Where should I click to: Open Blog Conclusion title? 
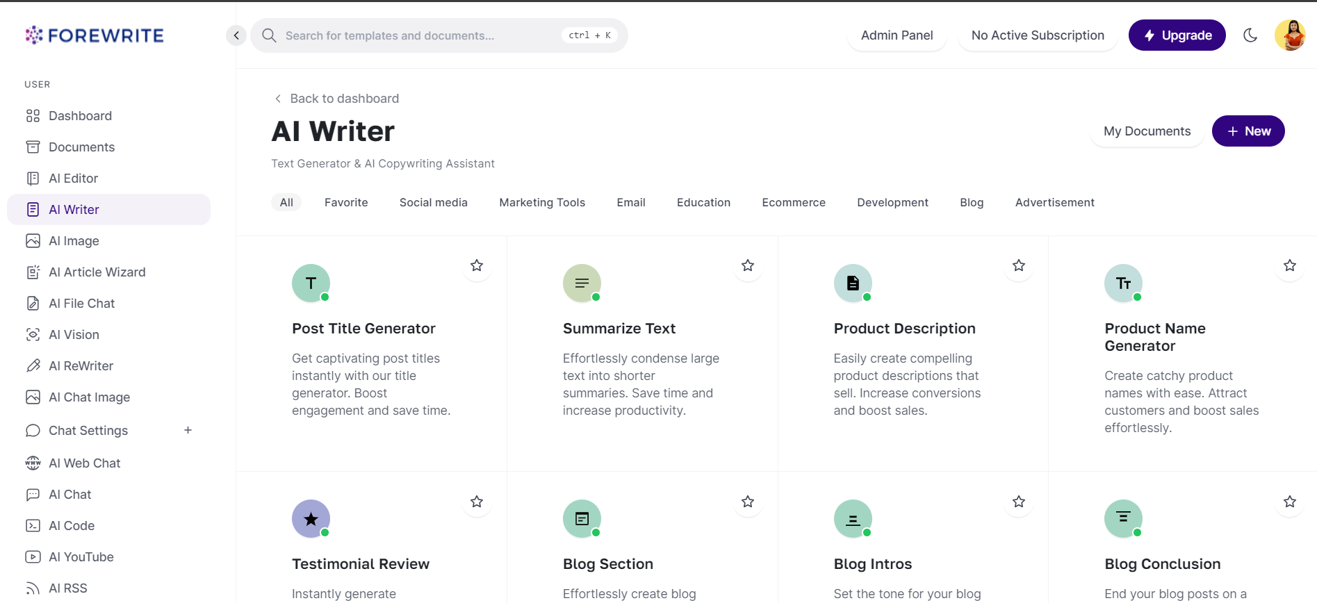[x=1162, y=564]
